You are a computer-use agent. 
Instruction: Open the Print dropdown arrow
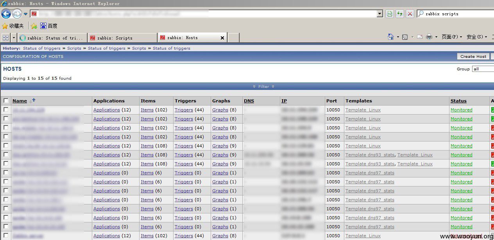click(x=436, y=37)
